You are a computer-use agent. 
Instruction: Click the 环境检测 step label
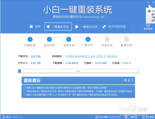click(x=30, y=45)
